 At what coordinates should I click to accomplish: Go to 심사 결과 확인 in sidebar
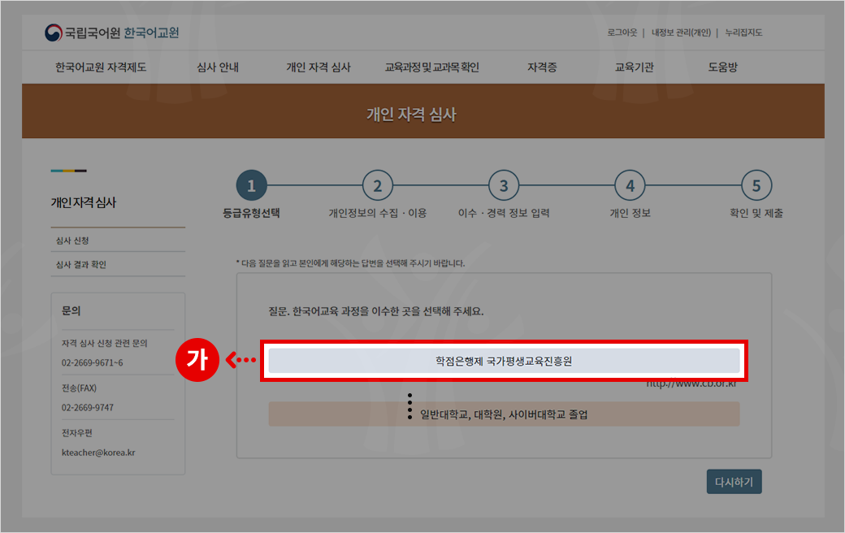click(81, 264)
